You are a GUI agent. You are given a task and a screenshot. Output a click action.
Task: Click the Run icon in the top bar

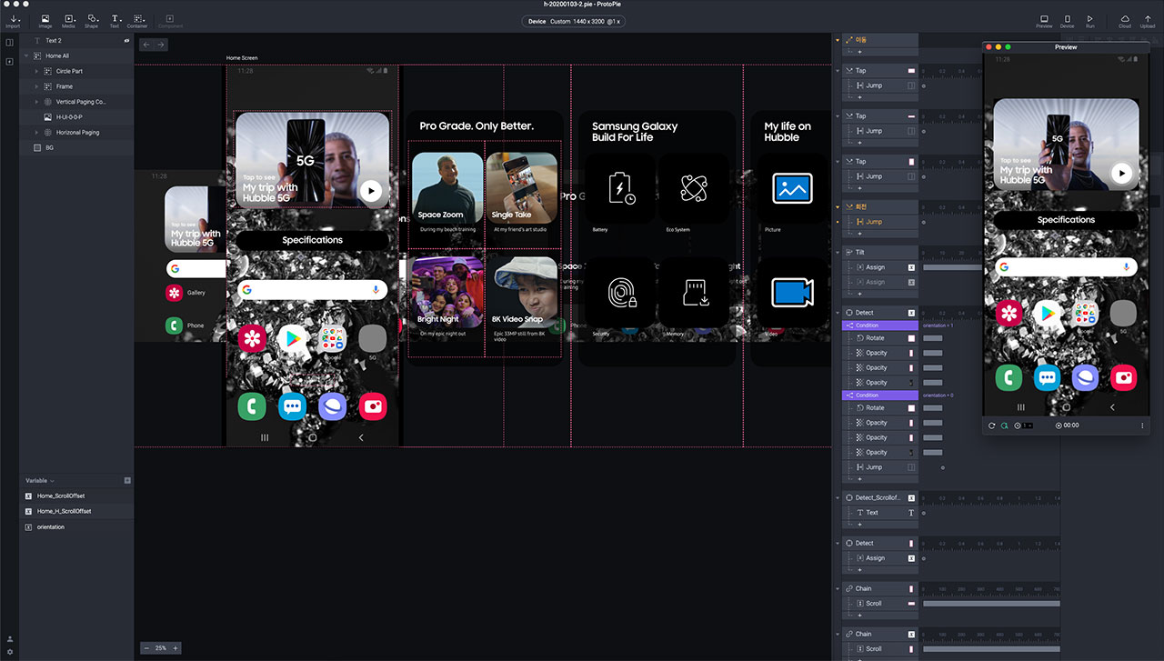[x=1090, y=20]
